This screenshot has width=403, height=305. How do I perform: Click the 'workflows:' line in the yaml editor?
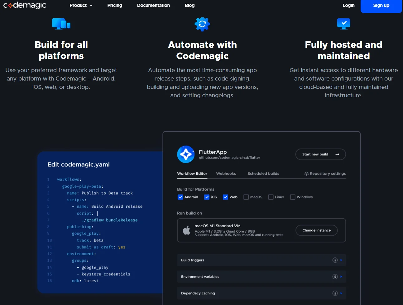(x=69, y=179)
